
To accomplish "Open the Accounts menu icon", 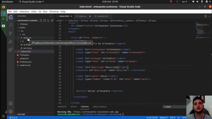I will coord(11,103).
